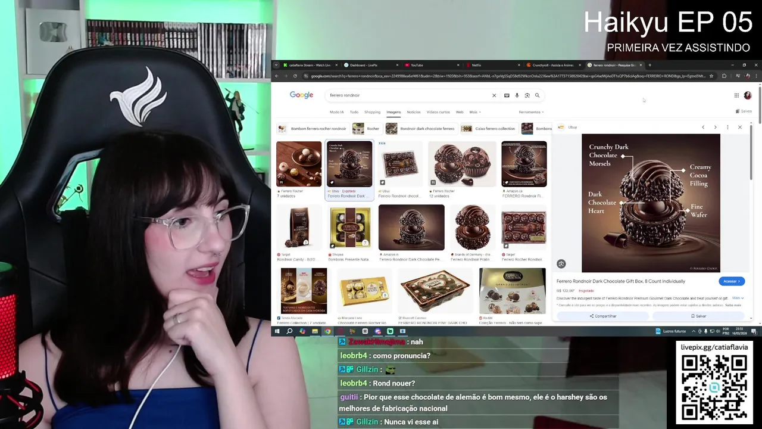Viewport: 762px width, 429px height.
Task: Start voice search with microphone icon
Action: pos(517,95)
